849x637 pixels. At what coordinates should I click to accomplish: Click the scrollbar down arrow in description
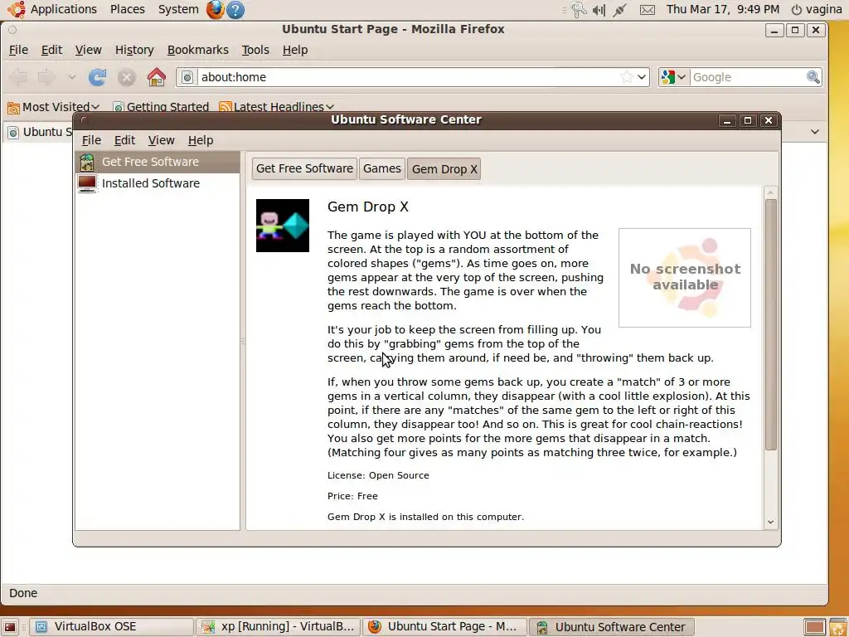(x=770, y=523)
